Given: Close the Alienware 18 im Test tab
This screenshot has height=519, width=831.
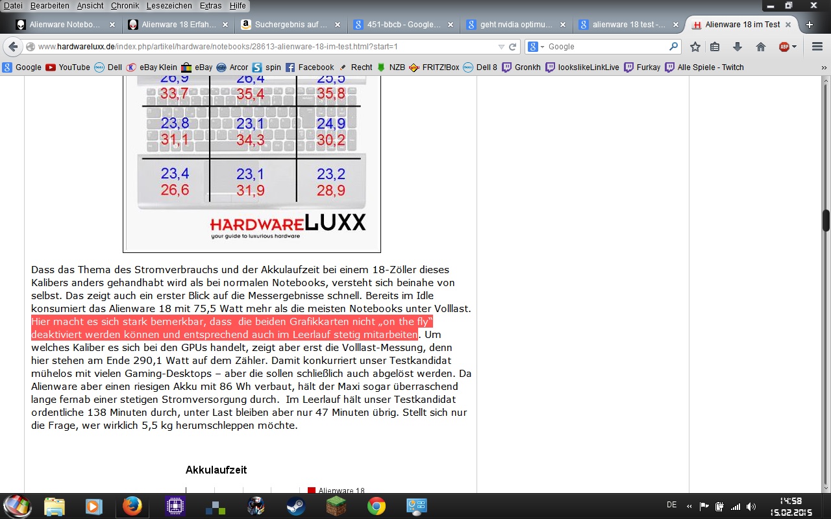Looking at the screenshot, I should pyautogui.click(x=788, y=25).
